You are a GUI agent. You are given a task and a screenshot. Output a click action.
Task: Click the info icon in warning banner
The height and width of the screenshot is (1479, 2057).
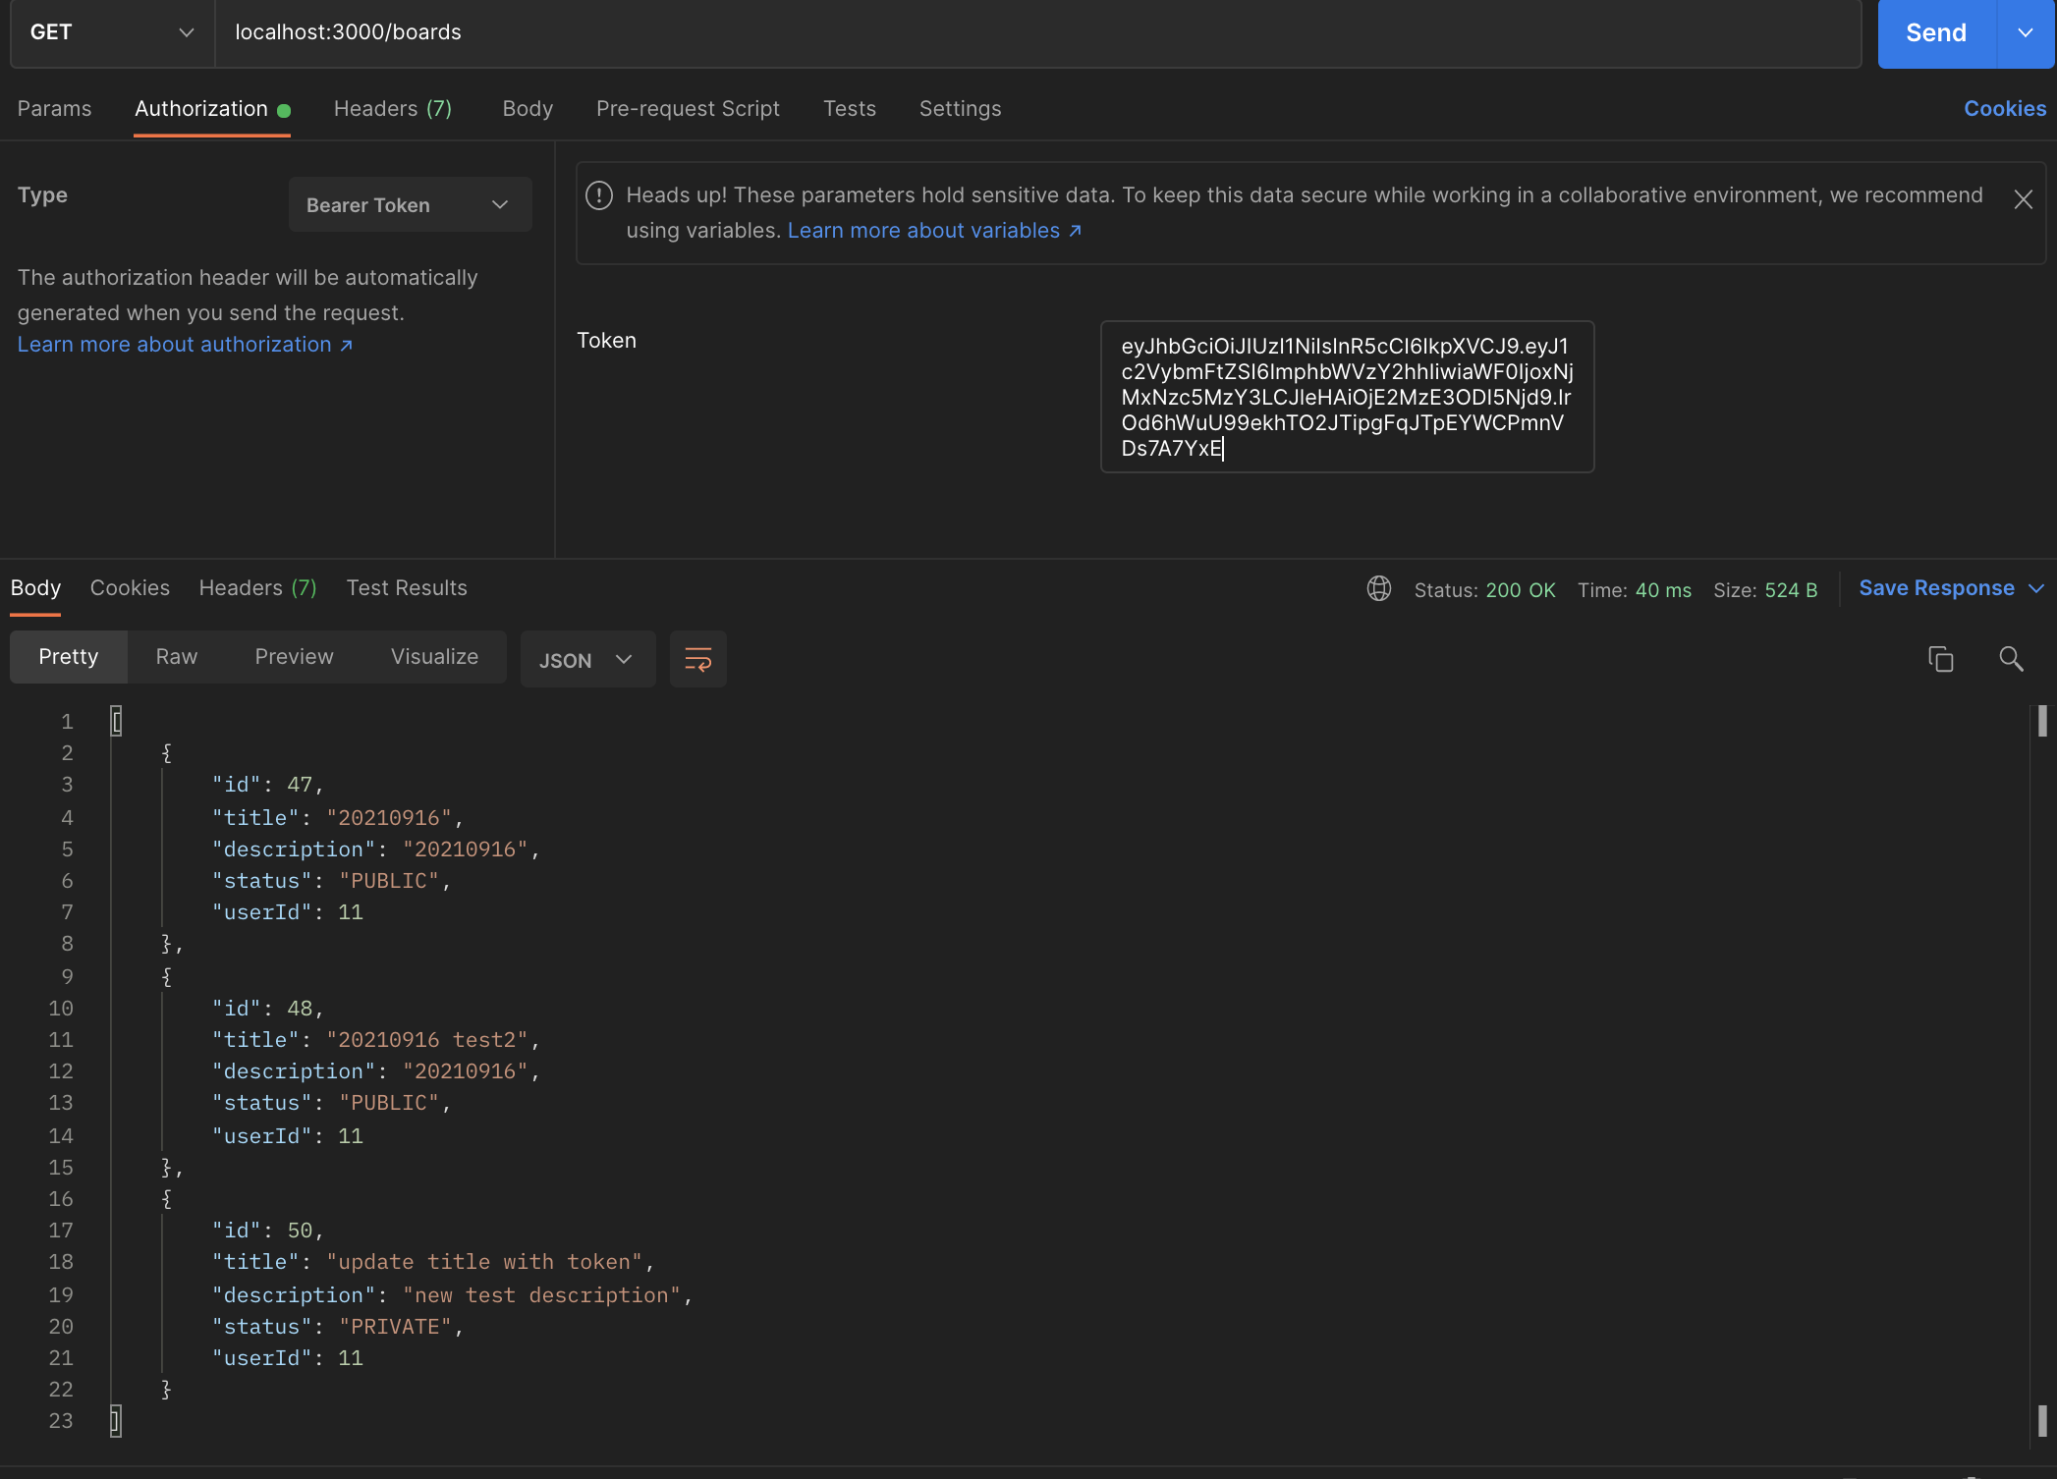(599, 195)
